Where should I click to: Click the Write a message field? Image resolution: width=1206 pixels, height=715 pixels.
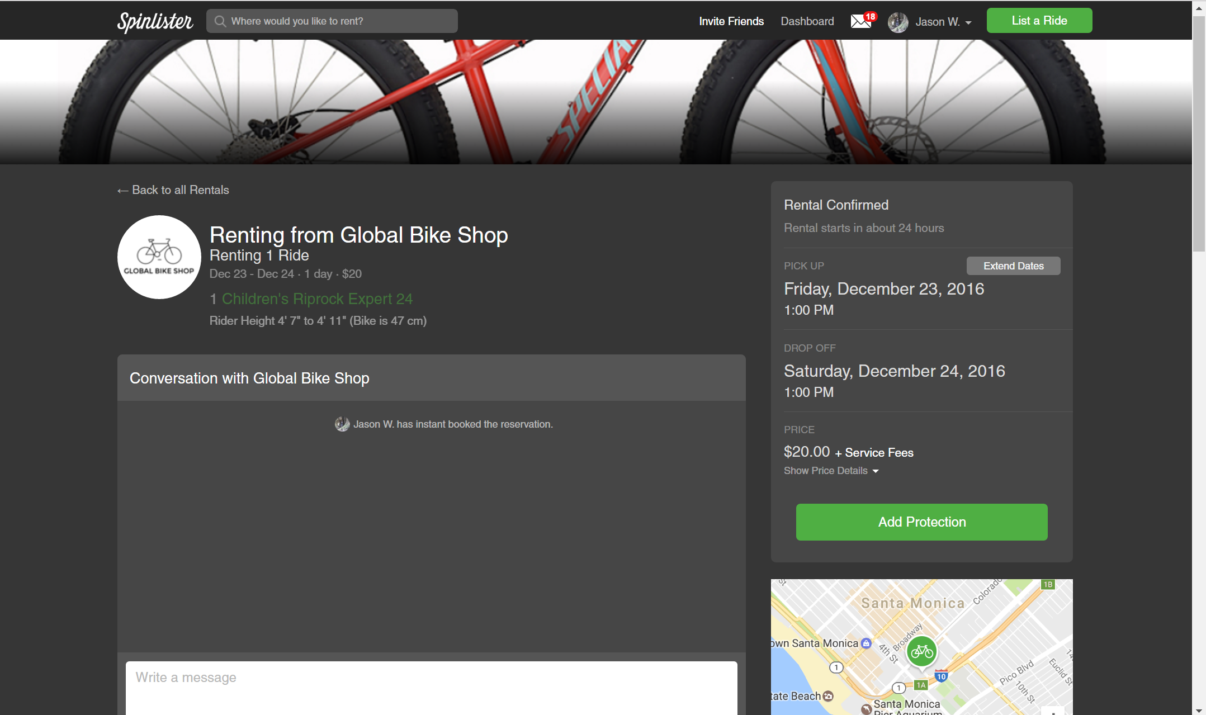pyautogui.click(x=431, y=686)
